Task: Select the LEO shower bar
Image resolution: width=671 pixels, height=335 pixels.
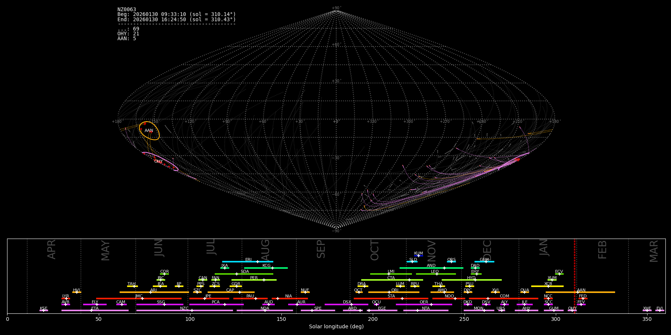Action: point(436,274)
